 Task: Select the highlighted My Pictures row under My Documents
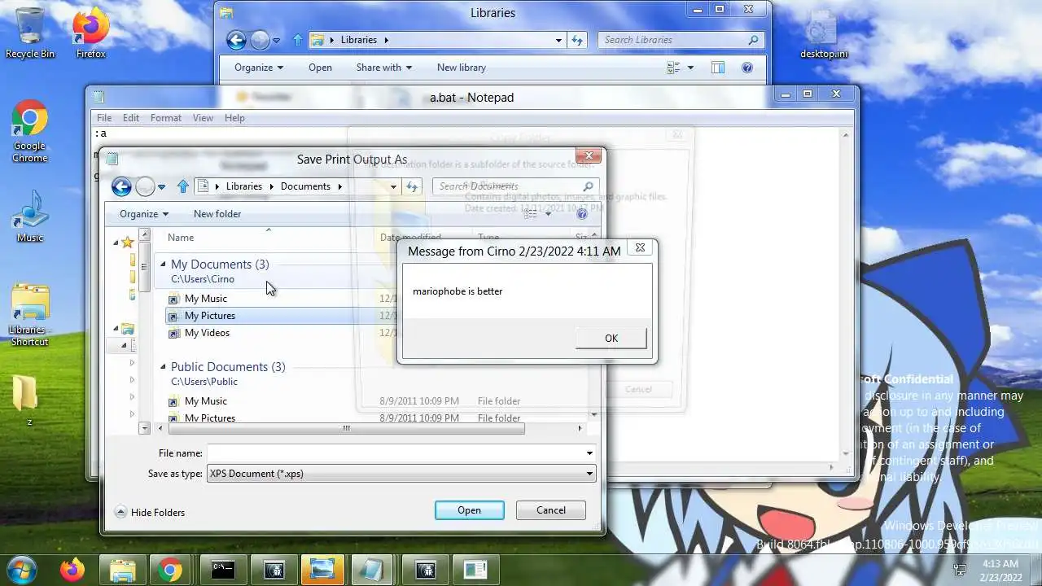209,316
